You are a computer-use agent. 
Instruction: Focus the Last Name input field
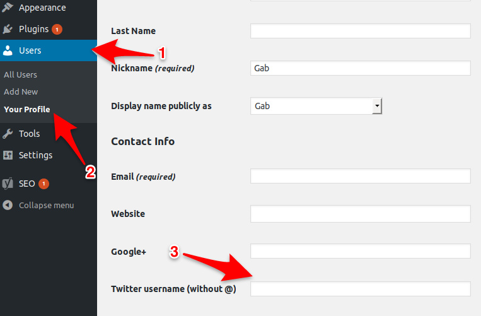[361, 31]
